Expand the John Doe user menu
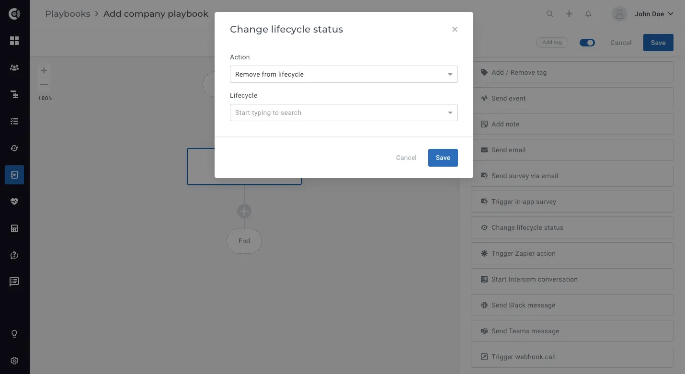Viewport: 685px width, 374px height. coord(643,14)
